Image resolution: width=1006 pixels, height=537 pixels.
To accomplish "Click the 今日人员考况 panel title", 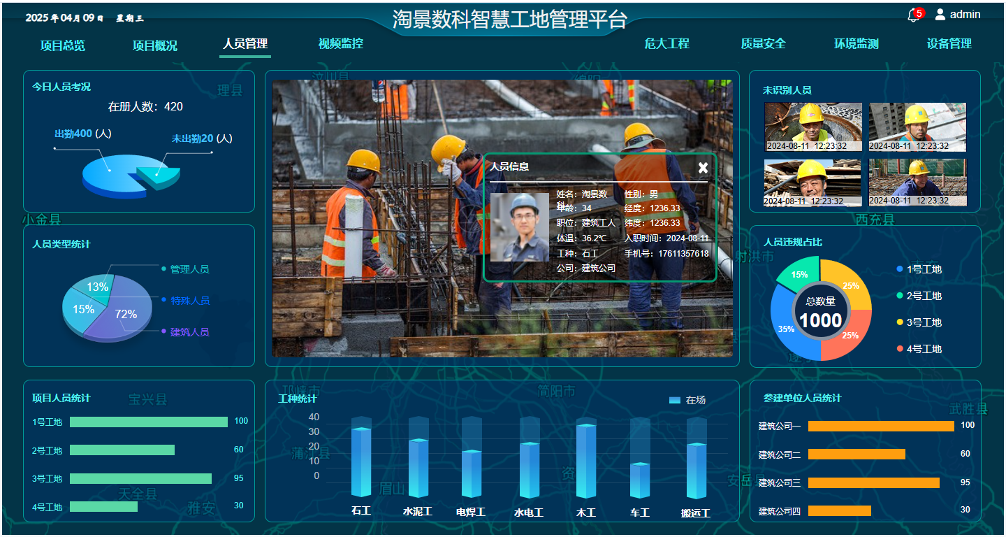I will click(x=61, y=87).
